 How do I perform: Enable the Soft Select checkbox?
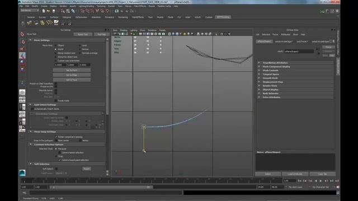click(56, 169)
